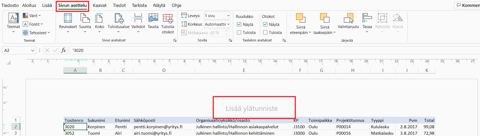Switch to the Aloitus tab
Image resolution: width=480 pixels, height=136 pixels.
pyautogui.click(x=29, y=5)
